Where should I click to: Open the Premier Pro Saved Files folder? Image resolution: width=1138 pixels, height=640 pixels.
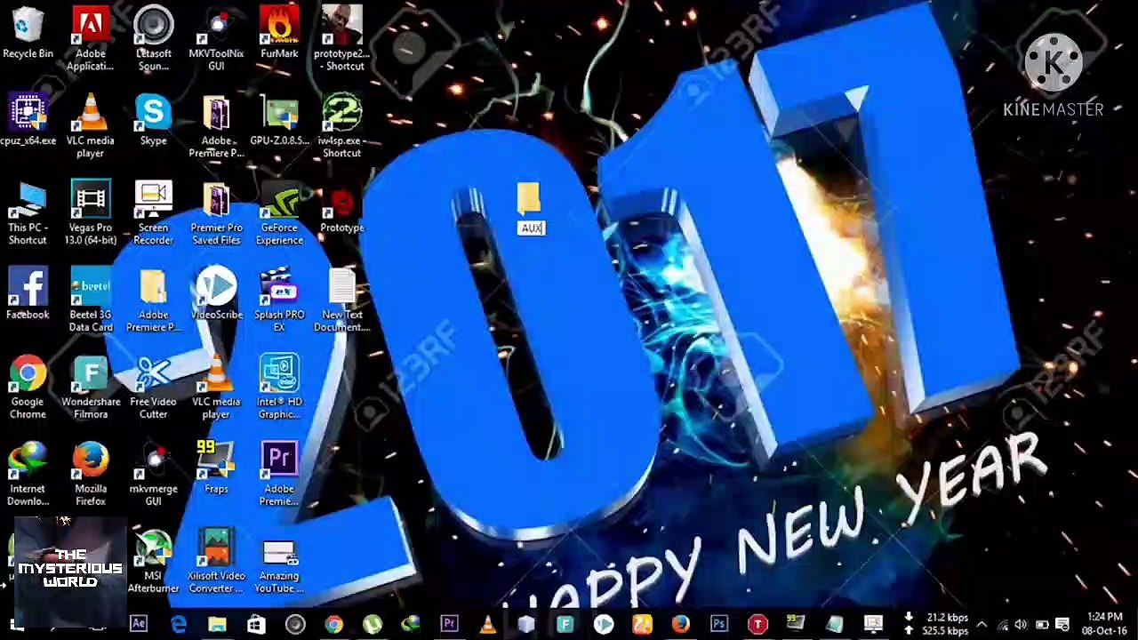tap(216, 213)
